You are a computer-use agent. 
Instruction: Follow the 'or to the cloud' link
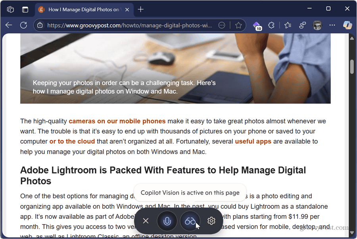[72, 141]
